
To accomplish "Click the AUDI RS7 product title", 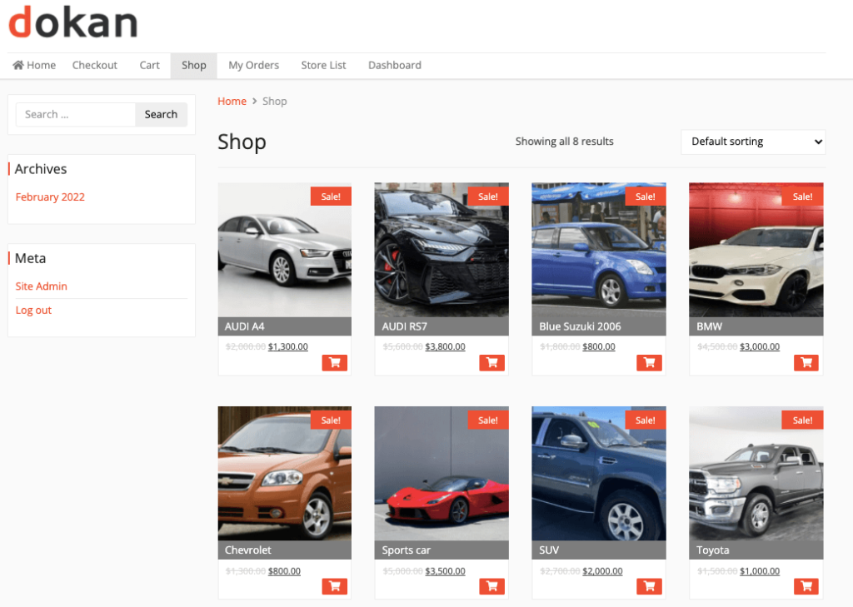I will [x=404, y=326].
